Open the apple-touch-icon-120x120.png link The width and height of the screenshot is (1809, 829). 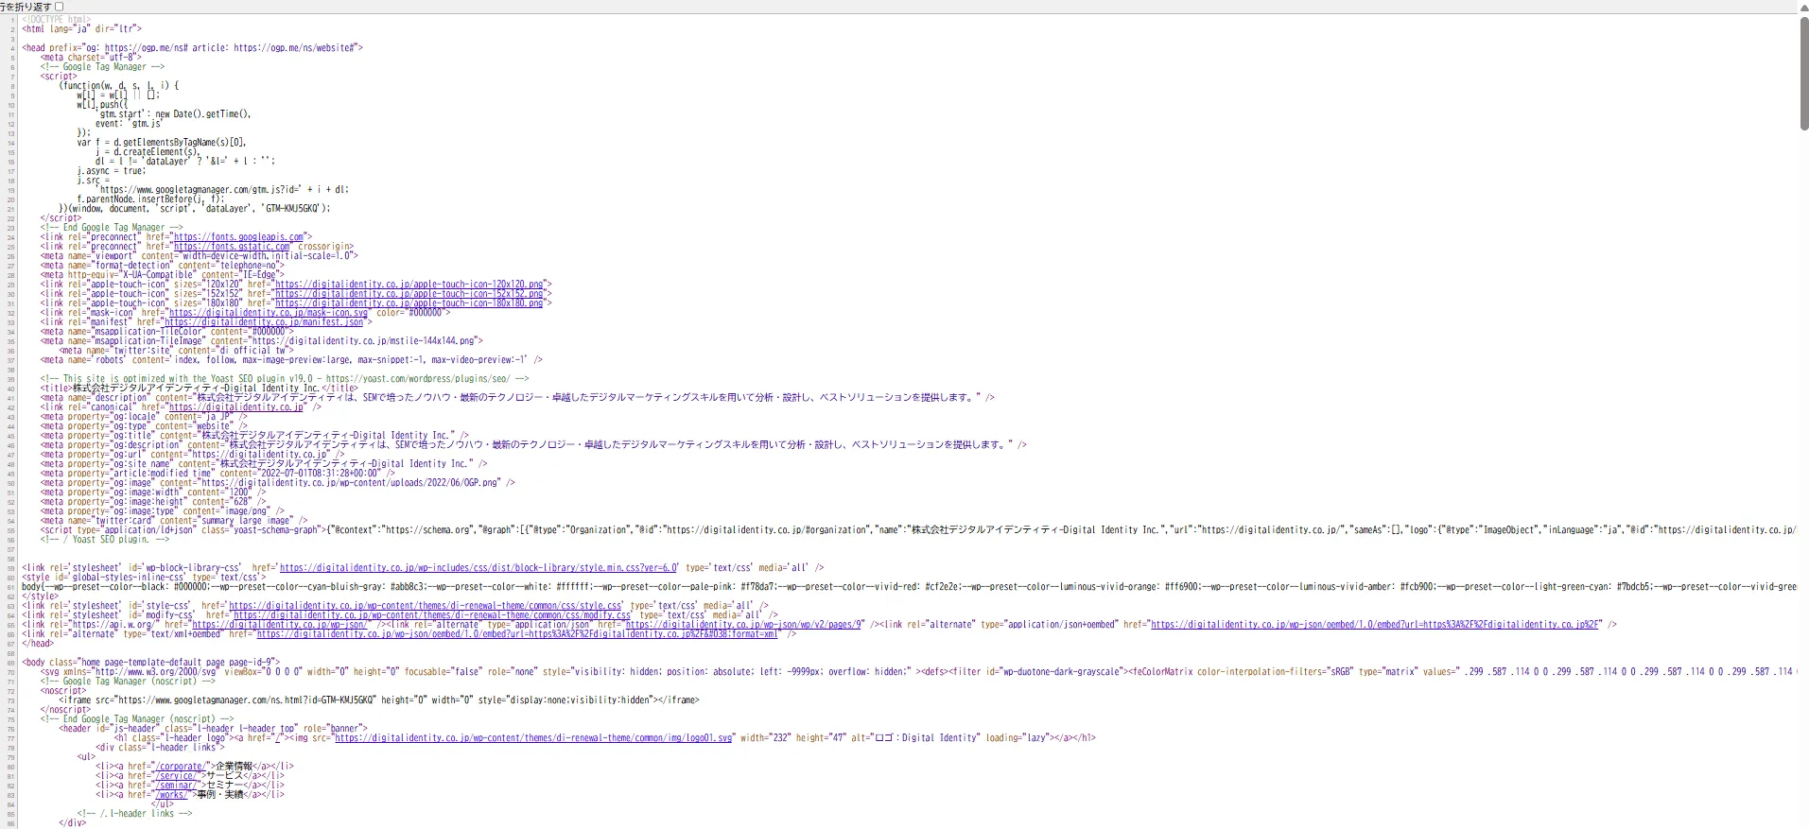pyautogui.click(x=409, y=285)
